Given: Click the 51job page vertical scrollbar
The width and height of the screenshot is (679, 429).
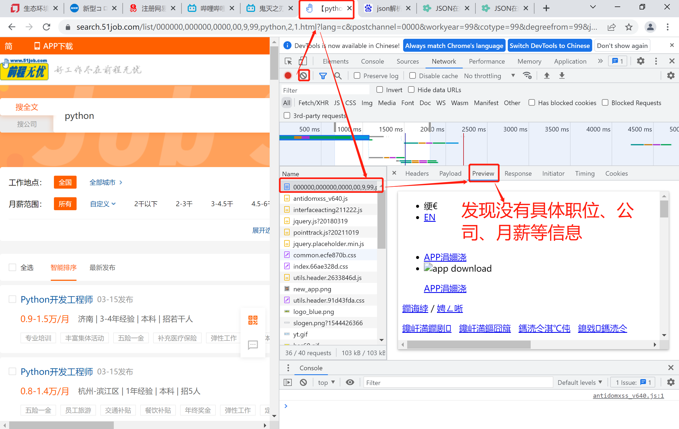Looking at the screenshot, I should (274, 63).
